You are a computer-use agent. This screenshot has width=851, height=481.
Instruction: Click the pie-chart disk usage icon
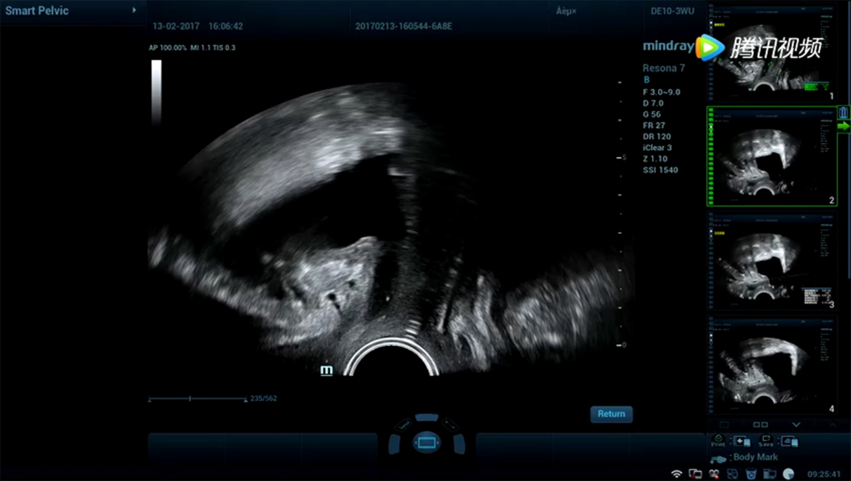click(788, 474)
